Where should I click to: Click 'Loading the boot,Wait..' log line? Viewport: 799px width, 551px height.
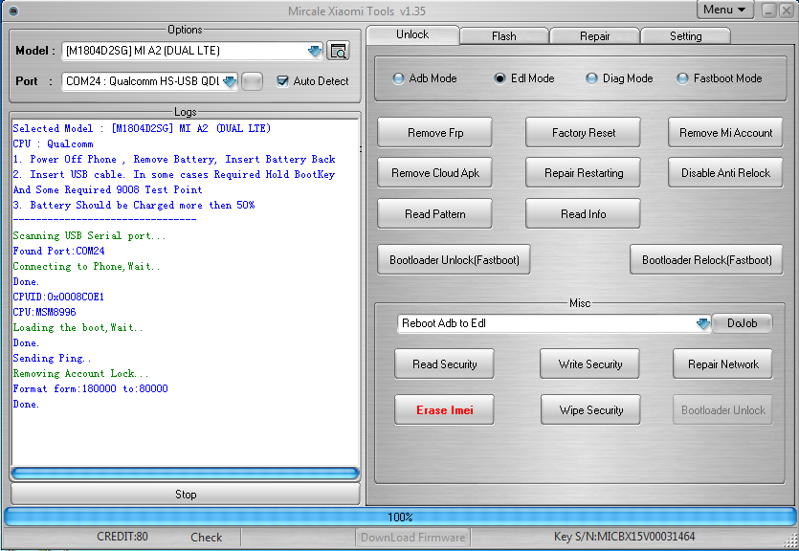point(78,328)
